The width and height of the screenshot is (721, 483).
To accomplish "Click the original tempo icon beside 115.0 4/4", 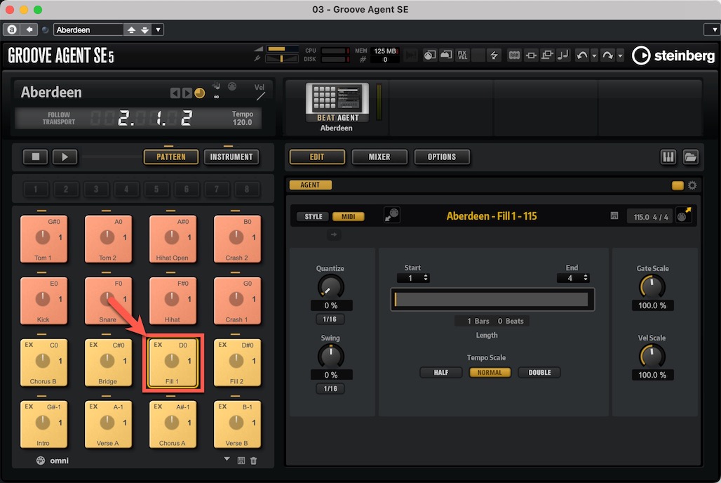I will [684, 216].
